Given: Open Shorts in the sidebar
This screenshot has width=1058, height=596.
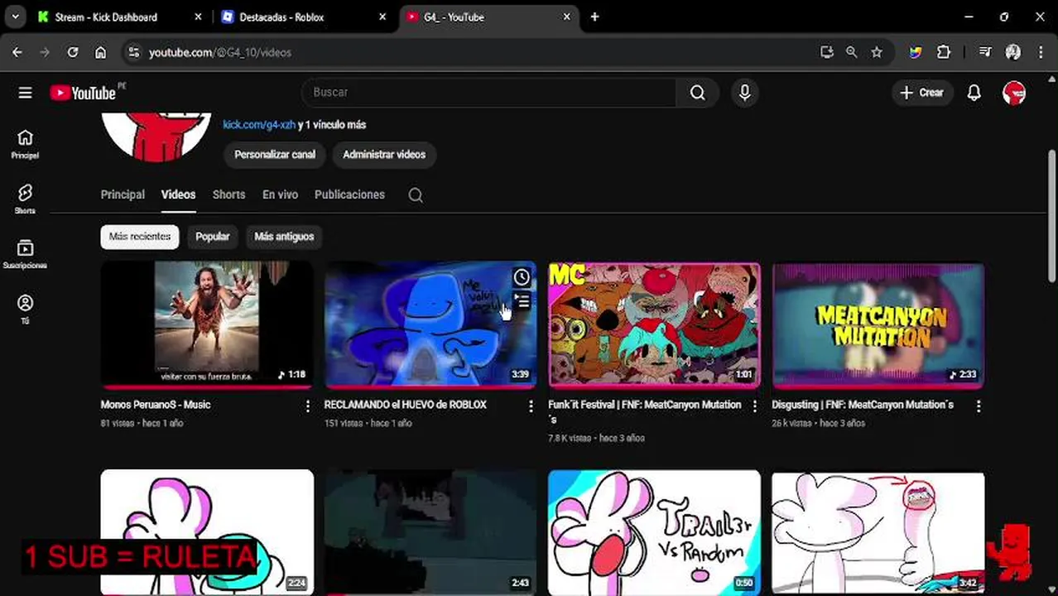Looking at the screenshot, I should tap(25, 199).
